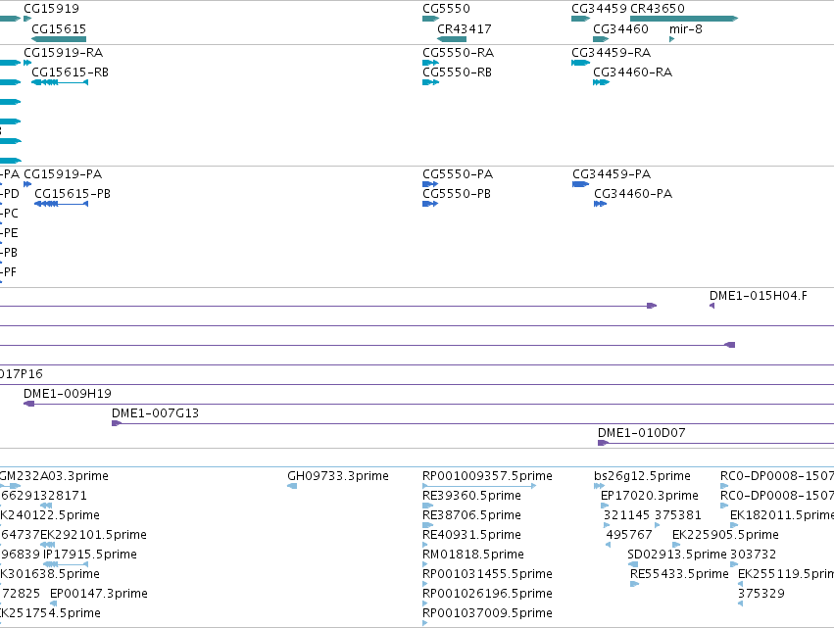
Task: Click protein CG15615-PB label
Action: (x=73, y=194)
